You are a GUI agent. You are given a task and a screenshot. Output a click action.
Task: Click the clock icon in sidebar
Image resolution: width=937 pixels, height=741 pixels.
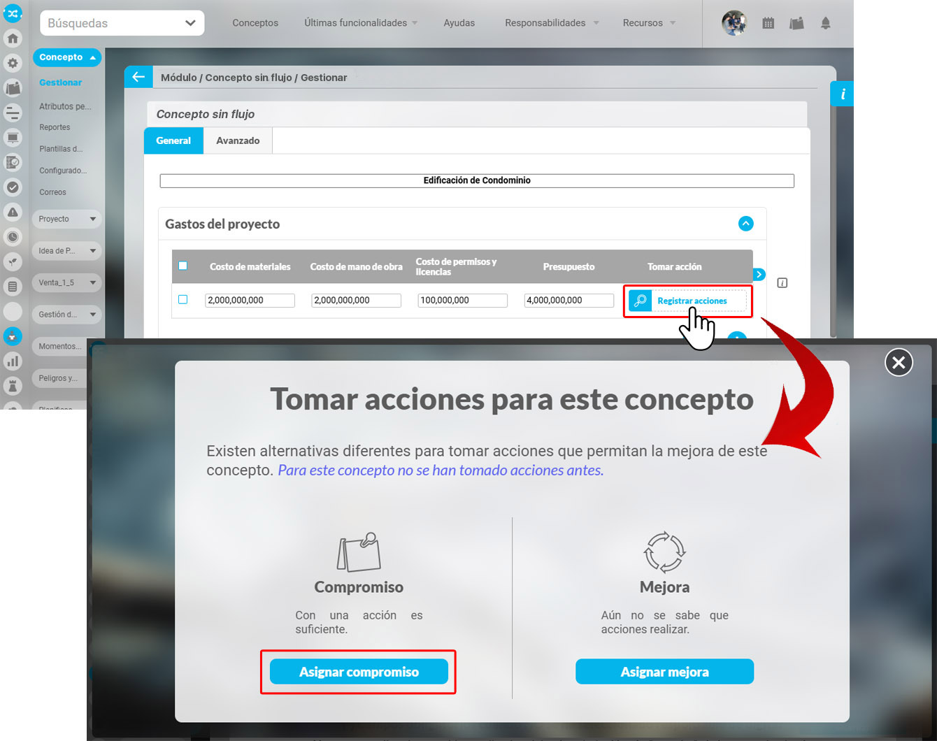point(13,237)
